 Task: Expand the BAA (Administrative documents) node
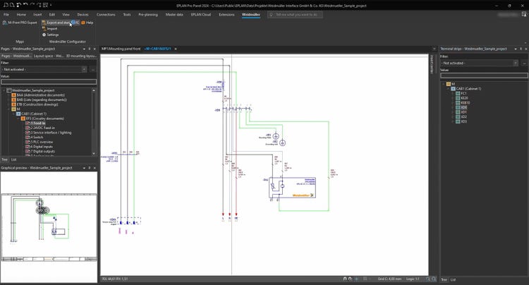coord(8,95)
